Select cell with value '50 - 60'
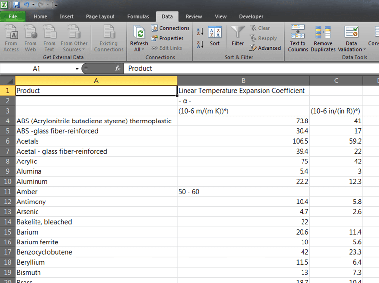This screenshot has height=283, width=379. coord(243,192)
